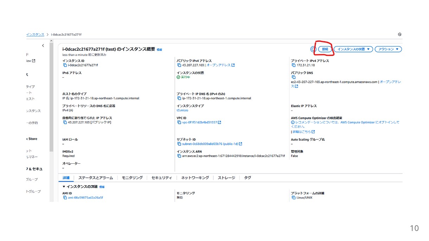
Task: Copy the instance ID i-0dcac2c21677a271f
Action: (x=65, y=65)
